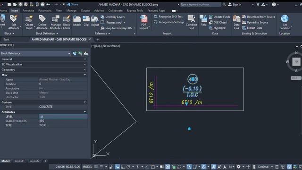Image resolution: width=302 pixels, height=170 pixels.
Task: Toggle transparency display in status bar
Action: tap(168, 167)
